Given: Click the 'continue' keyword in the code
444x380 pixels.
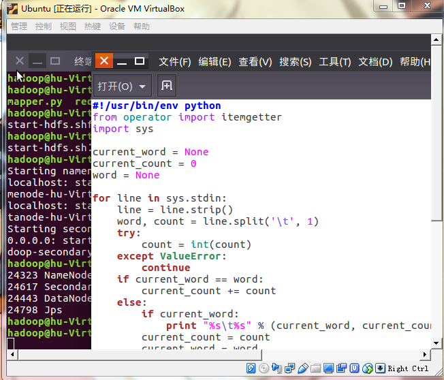Looking at the screenshot, I should tap(166, 268).
